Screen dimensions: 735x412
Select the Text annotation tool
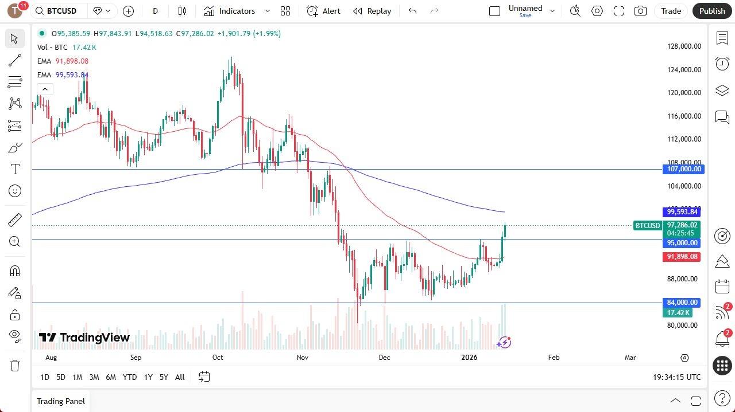(14, 168)
